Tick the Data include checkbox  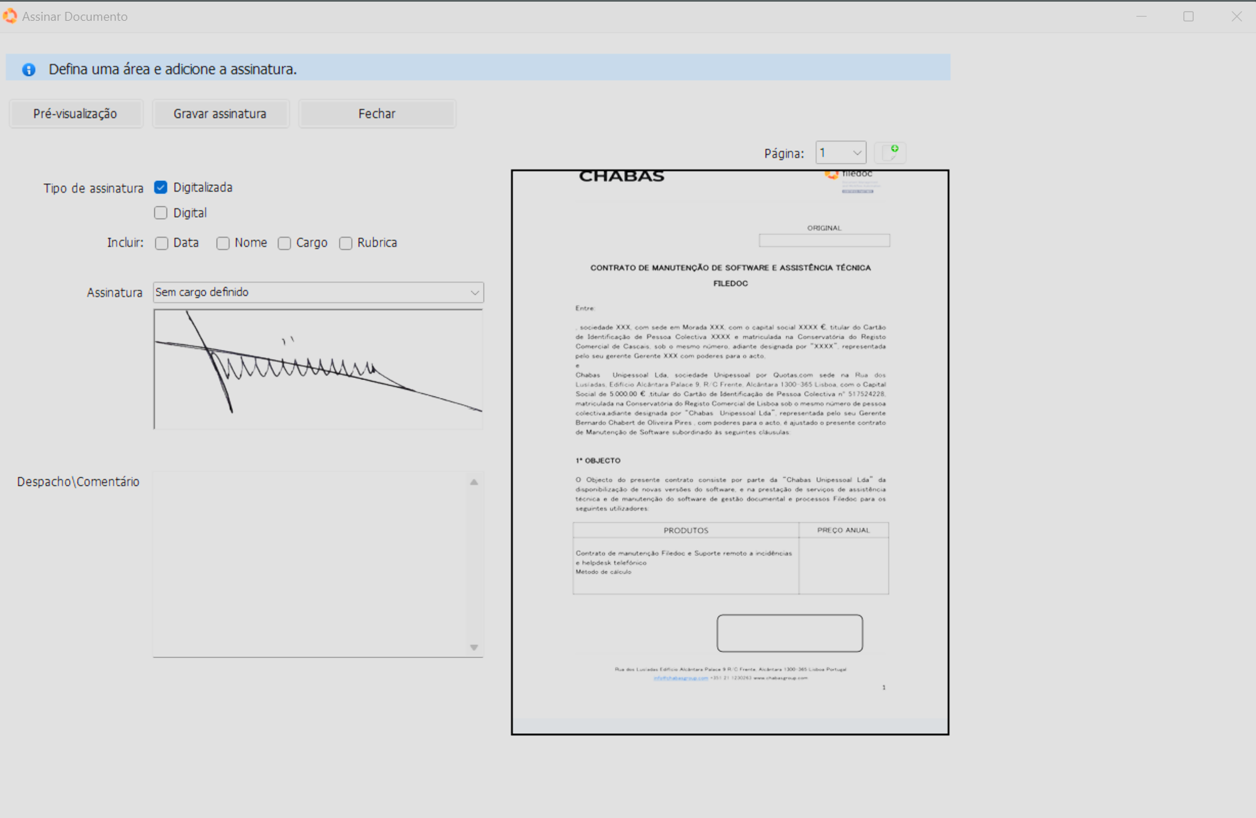(x=161, y=243)
